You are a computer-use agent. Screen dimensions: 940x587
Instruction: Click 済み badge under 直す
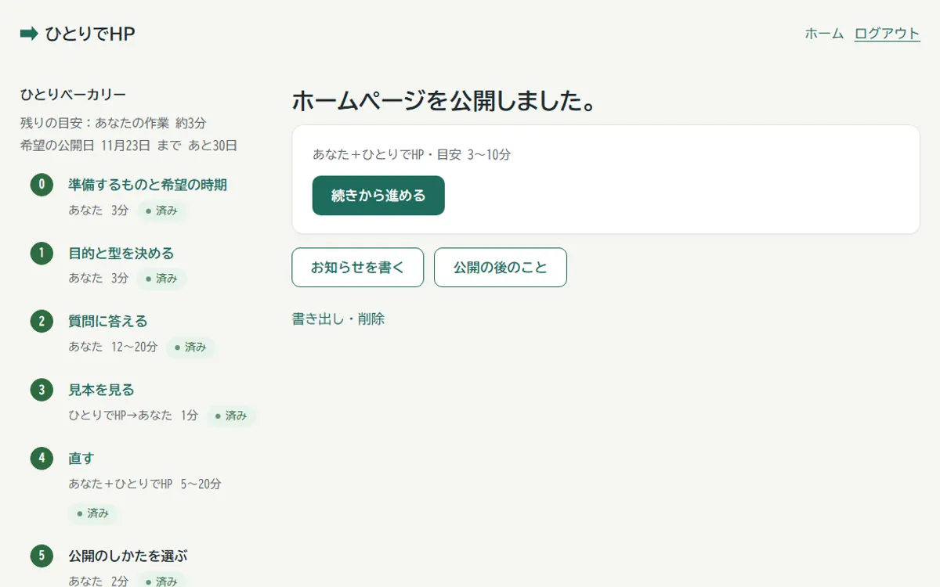(x=93, y=513)
